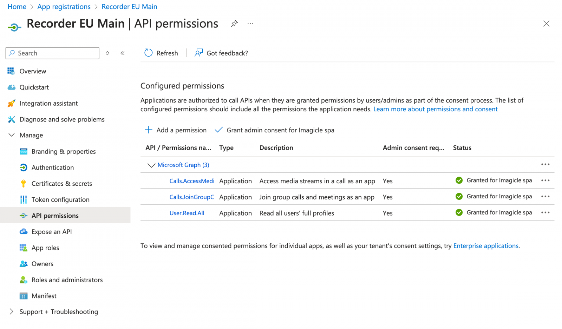The width and height of the screenshot is (562, 329).
Task: Collapse the Microsoft Graph permissions group
Action: click(x=151, y=165)
